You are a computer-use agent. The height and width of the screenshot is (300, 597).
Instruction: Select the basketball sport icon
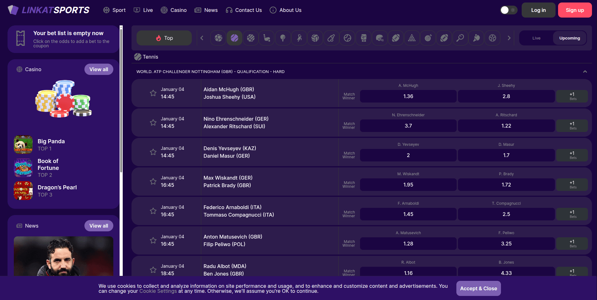(250, 38)
